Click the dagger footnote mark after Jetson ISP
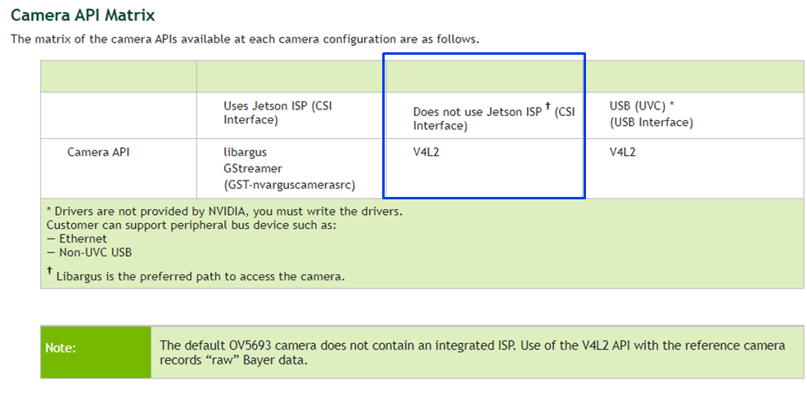 (548, 106)
